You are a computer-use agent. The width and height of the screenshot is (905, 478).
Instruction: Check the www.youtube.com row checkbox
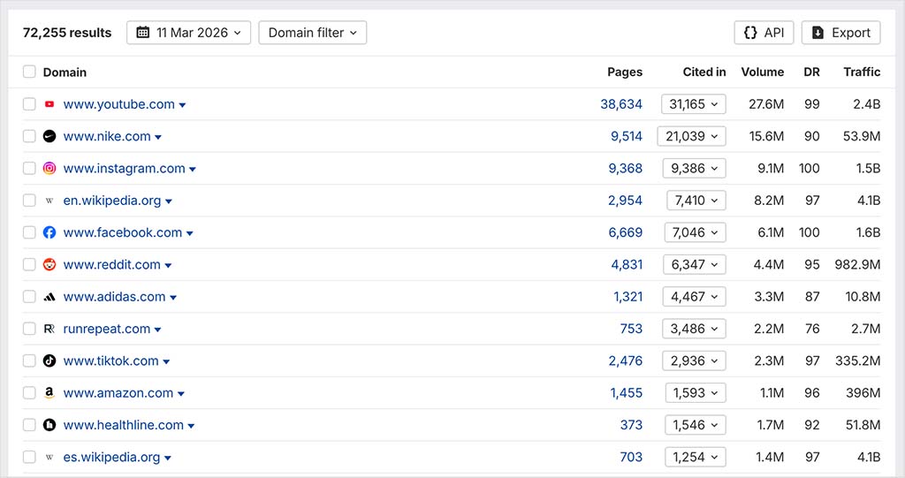coord(29,104)
